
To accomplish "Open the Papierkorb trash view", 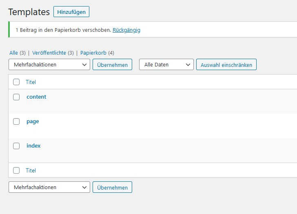I will pyautogui.click(x=93, y=53).
